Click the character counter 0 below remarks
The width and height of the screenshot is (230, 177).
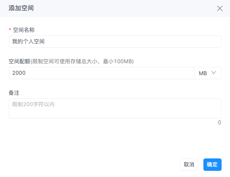click(x=219, y=123)
